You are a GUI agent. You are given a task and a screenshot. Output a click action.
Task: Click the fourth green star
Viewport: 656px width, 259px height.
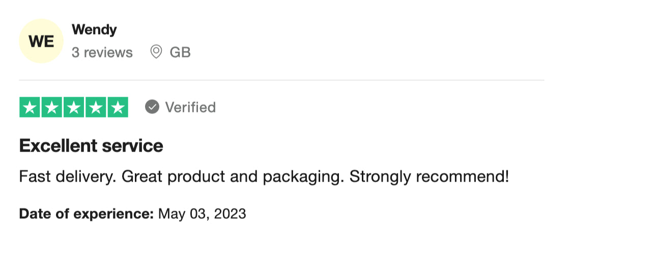pos(96,107)
